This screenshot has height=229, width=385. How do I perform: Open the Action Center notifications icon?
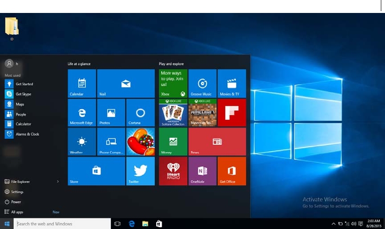click(x=360, y=223)
